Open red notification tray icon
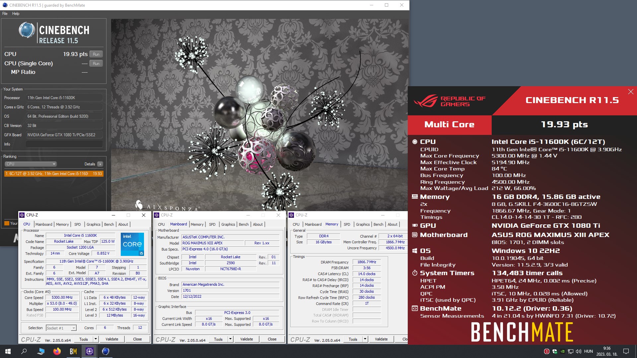This screenshot has width=637, height=358. (x=546, y=351)
